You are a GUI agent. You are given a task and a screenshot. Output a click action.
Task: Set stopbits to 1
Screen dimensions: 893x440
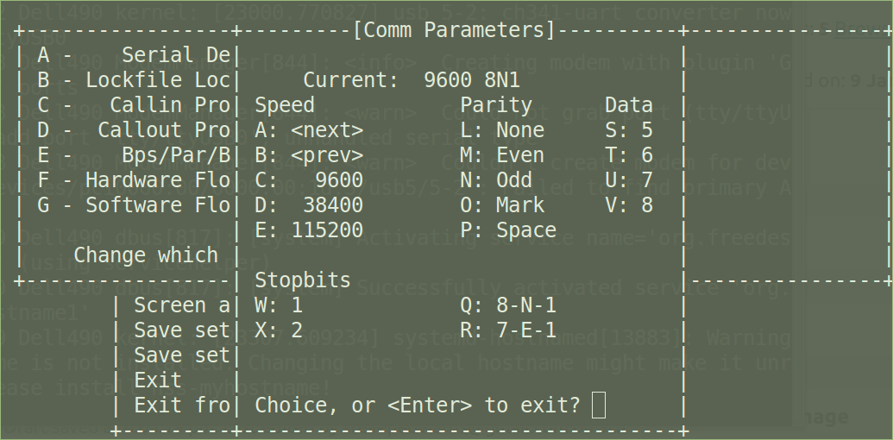click(279, 305)
